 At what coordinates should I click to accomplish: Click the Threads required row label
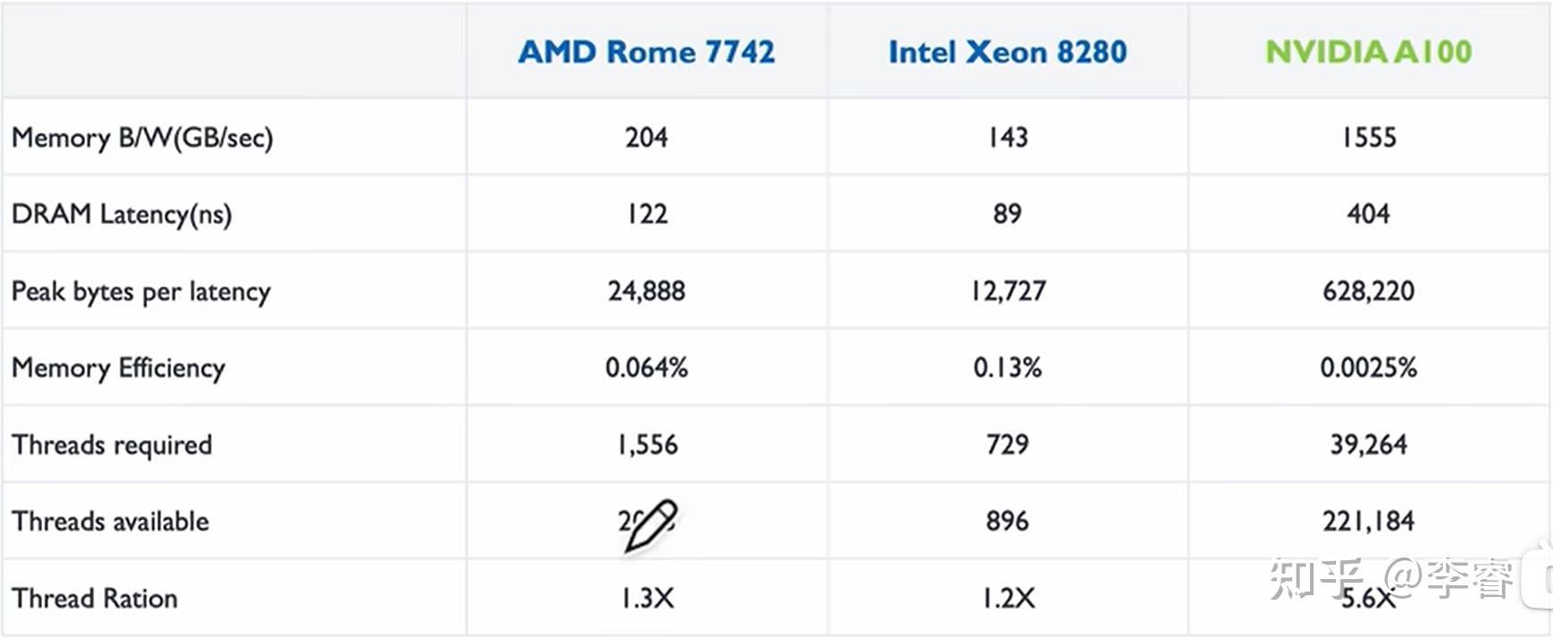pos(112,445)
